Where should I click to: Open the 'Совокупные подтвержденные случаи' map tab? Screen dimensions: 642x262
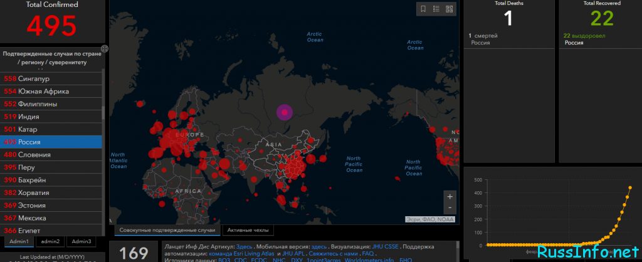pos(167,231)
